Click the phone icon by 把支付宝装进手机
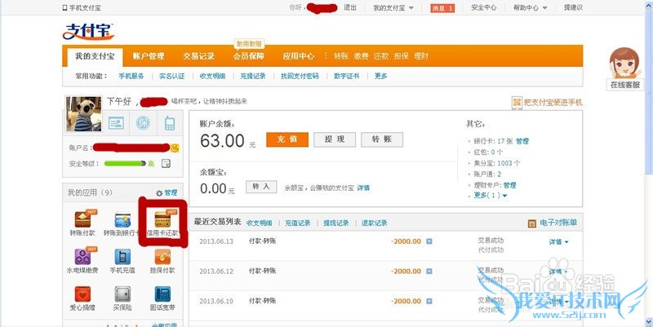653x327 pixels. 517,103
